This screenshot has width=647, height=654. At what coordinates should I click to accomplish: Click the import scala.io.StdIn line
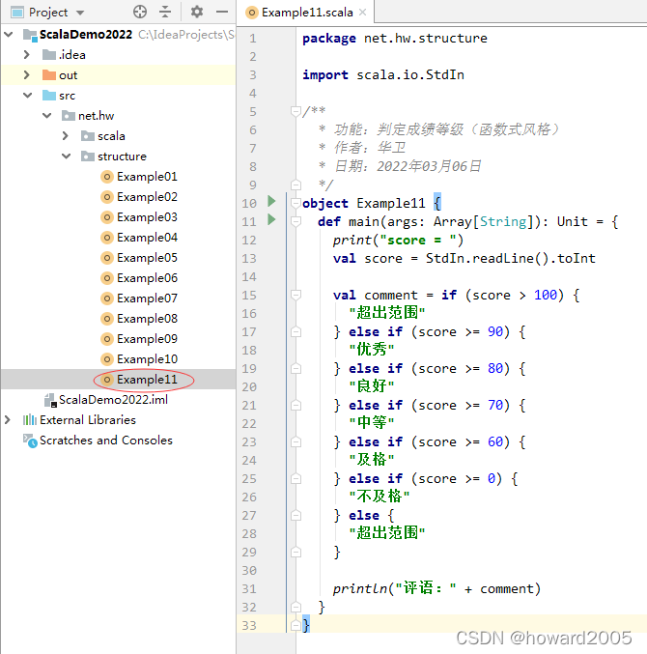pyautogui.click(x=383, y=74)
